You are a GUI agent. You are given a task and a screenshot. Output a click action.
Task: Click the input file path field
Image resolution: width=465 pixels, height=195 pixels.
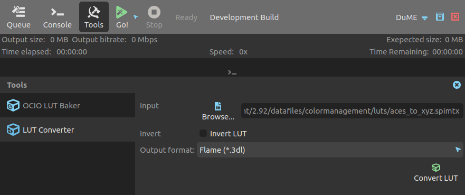click(352, 111)
